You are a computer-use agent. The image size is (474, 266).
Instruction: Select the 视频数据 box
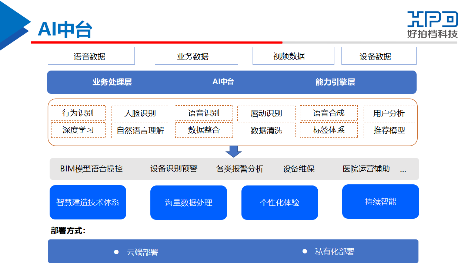click(x=293, y=56)
